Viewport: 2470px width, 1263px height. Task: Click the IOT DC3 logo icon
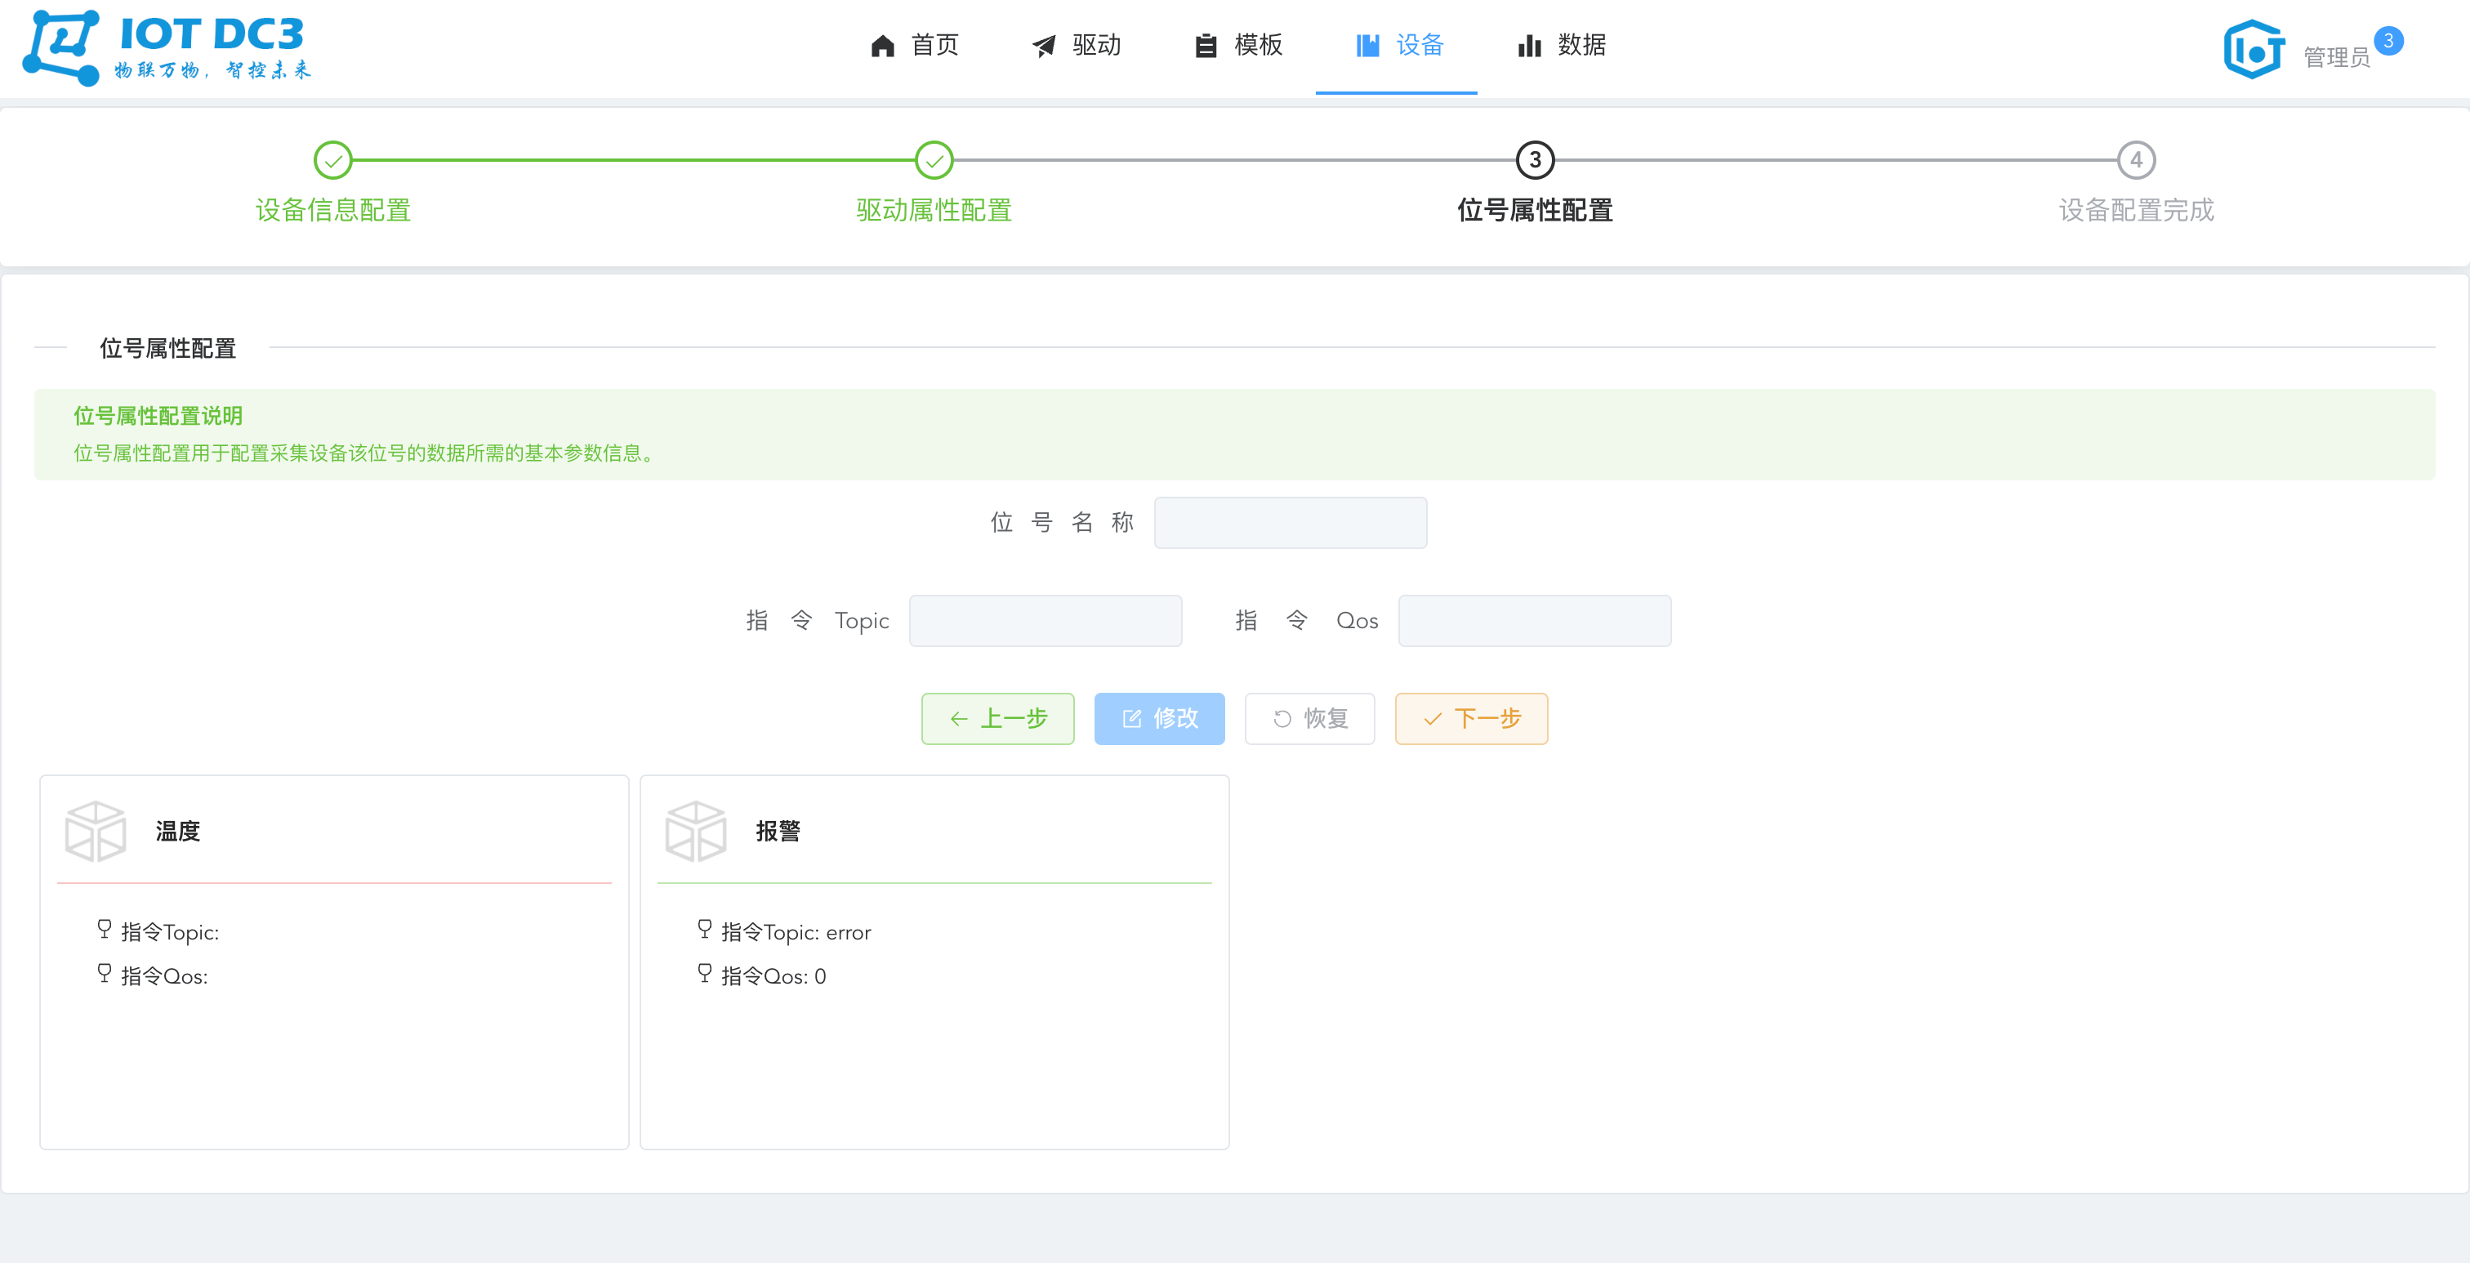[x=60, y=47]
